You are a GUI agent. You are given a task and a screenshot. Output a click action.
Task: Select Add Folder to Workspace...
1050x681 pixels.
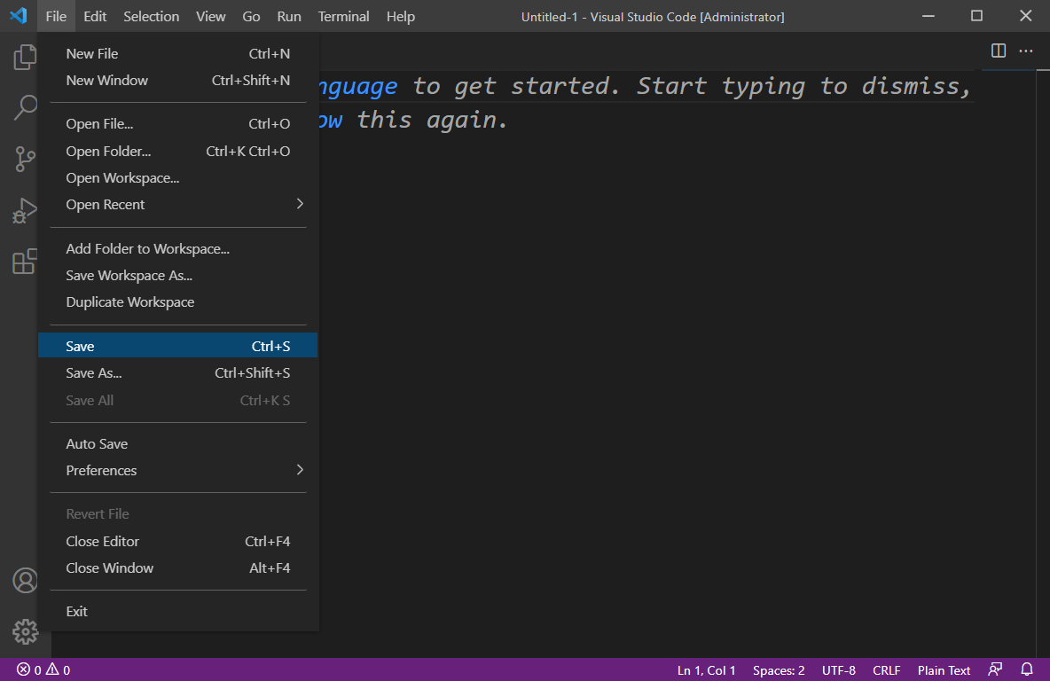(x=177, y=249)
